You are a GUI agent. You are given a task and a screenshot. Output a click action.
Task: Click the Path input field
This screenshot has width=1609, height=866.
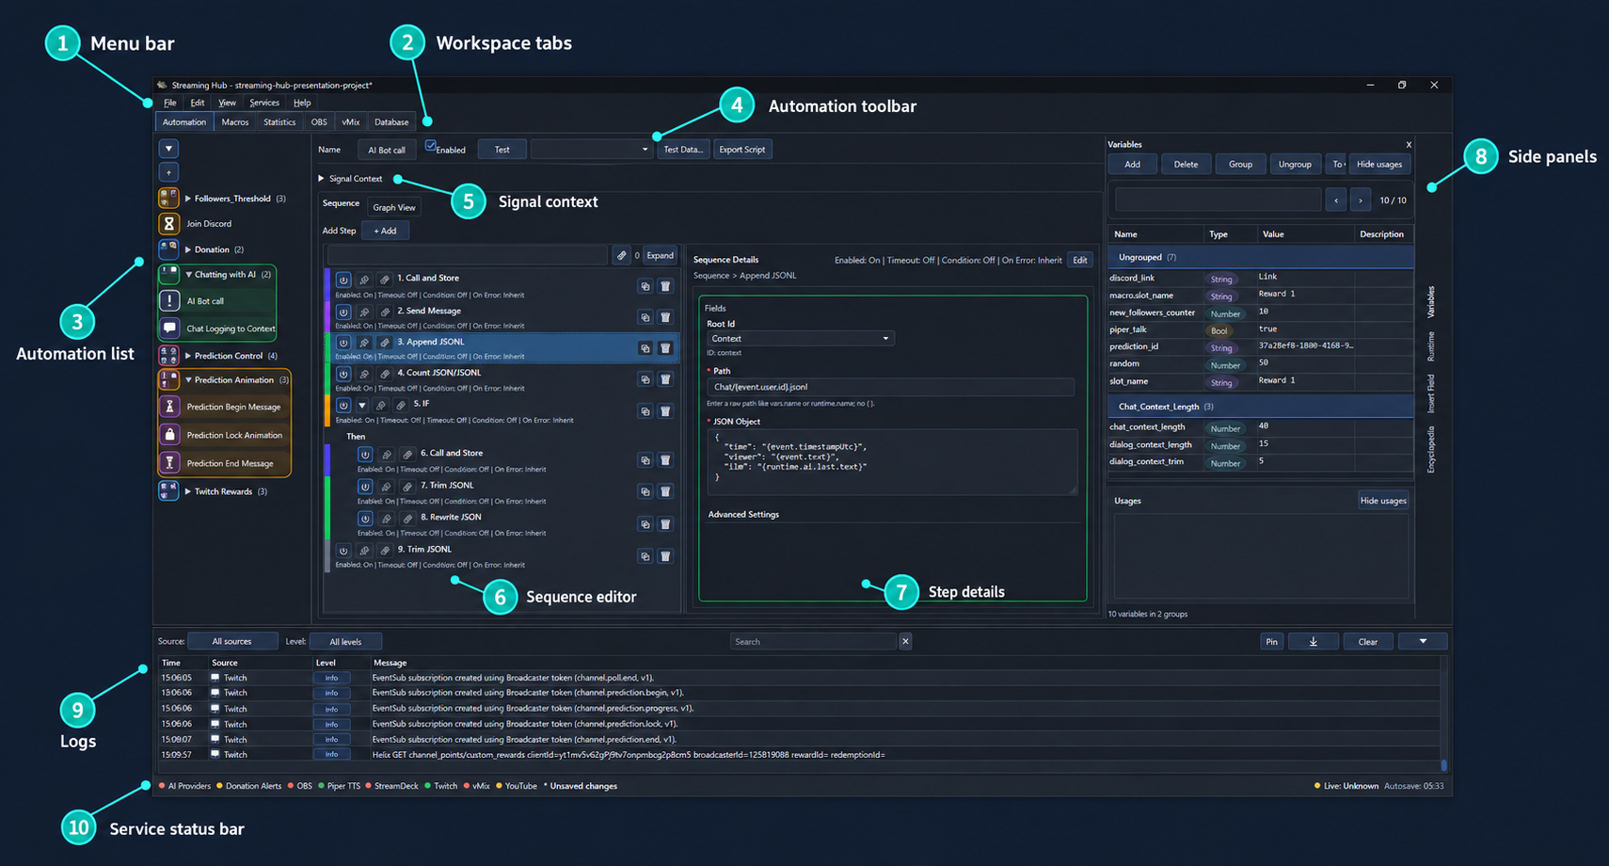click(x=890, y=387)
